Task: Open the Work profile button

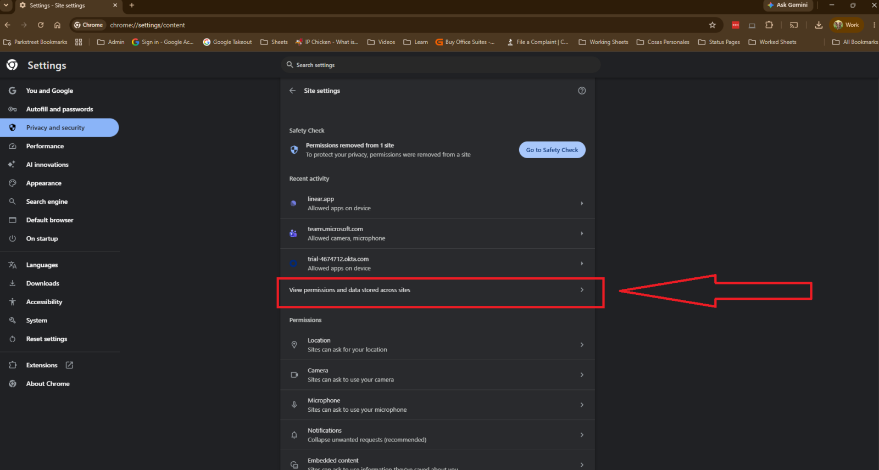Action: 847,25
